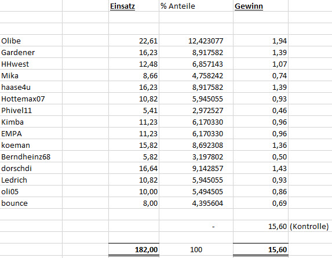
Task: Select Mika's Gewinn cell 0,74
Action: tap(261, 75)
